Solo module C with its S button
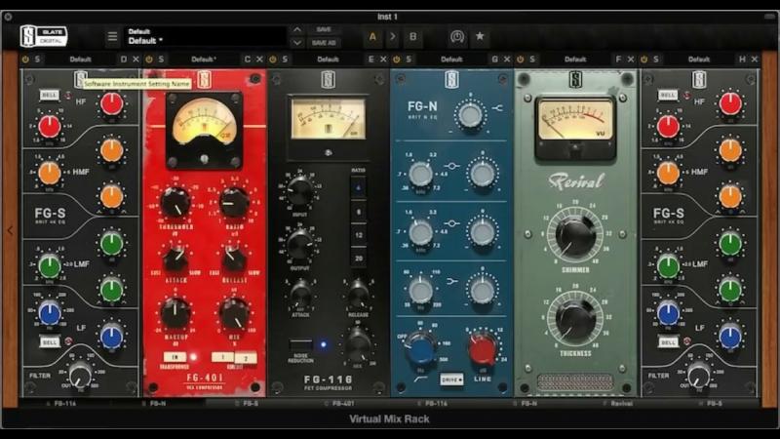The height and width of the screenshot is (439, 780). [161, 60]
